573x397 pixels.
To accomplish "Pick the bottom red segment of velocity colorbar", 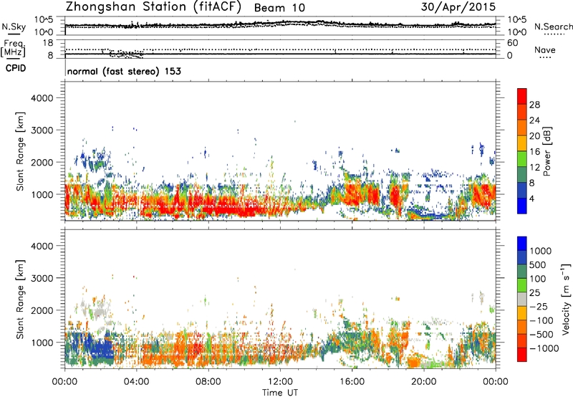I will click(x=522, y=355).
